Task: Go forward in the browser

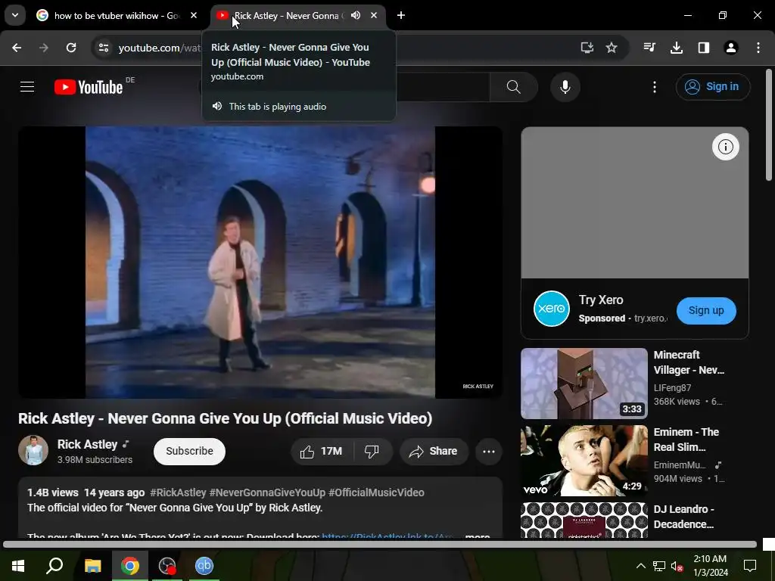Action: 44,48
